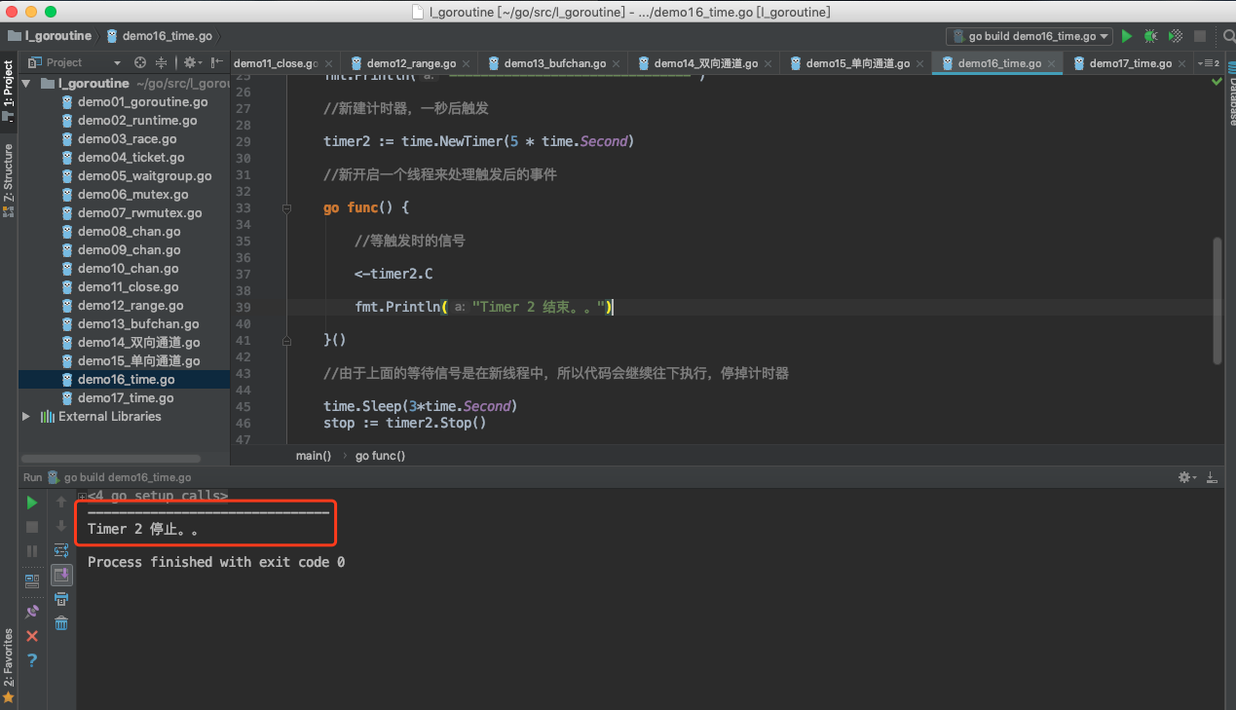Image resolution: width=1236 pixels, height=710 pixels.
Task: Print the console output using printer icon
Action: 61,599
